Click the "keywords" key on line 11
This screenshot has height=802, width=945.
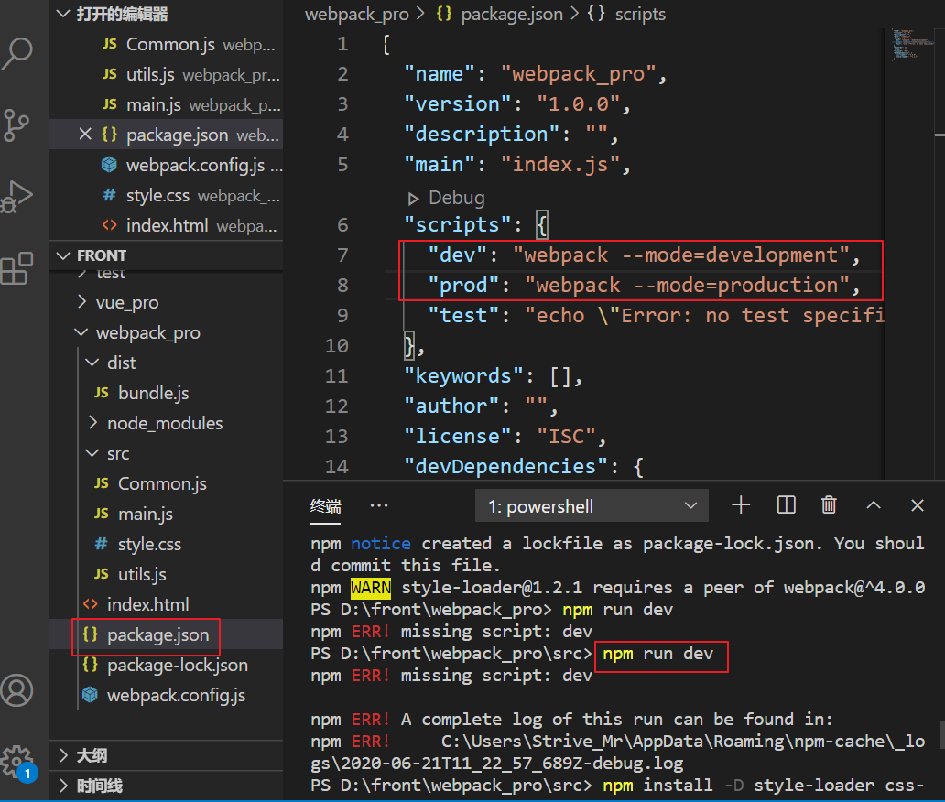click(463, 376)
